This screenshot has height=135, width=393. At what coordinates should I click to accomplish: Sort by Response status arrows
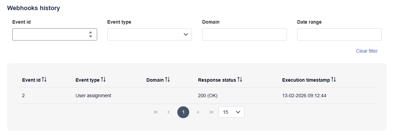[240, 80]
